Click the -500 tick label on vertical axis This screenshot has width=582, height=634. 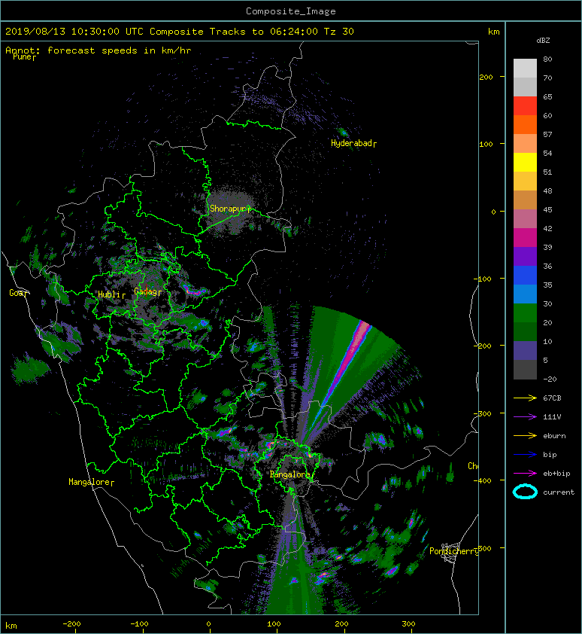coord(484,549)
